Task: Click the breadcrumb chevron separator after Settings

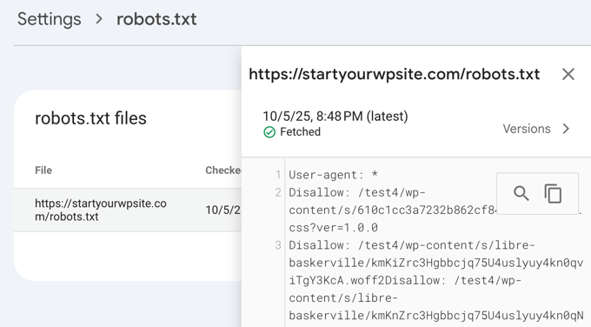Action: [x=99, y=19]
